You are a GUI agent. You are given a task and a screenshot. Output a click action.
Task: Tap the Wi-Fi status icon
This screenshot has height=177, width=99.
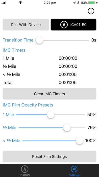tap(20, 3)
